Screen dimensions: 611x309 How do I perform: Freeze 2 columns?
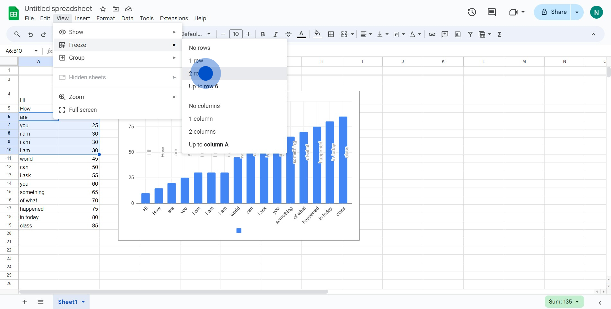pyautogui.click(x=234, y=132)
